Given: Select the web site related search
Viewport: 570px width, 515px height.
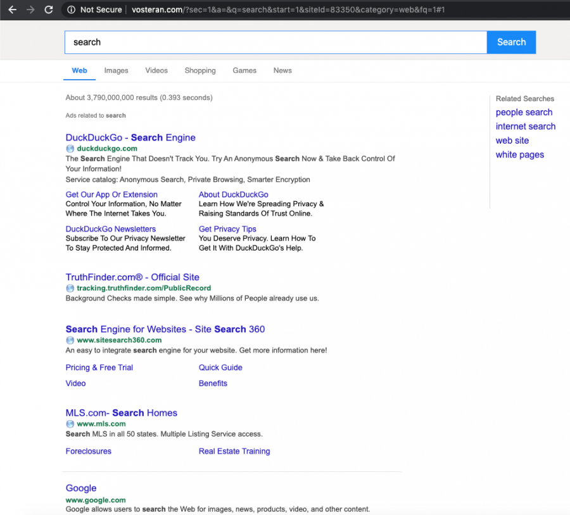Looking at the screenshot, I should tap(512, 140).
